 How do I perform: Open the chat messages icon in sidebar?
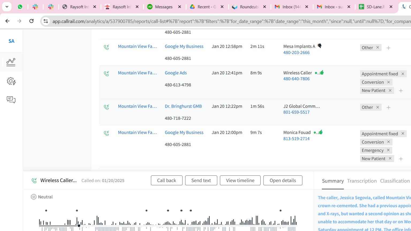[x=11, y=100]
